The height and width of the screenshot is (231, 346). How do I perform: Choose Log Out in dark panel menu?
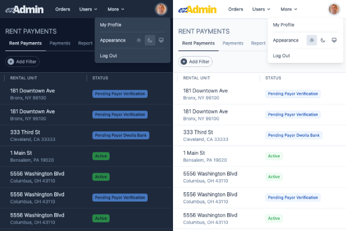108,55
